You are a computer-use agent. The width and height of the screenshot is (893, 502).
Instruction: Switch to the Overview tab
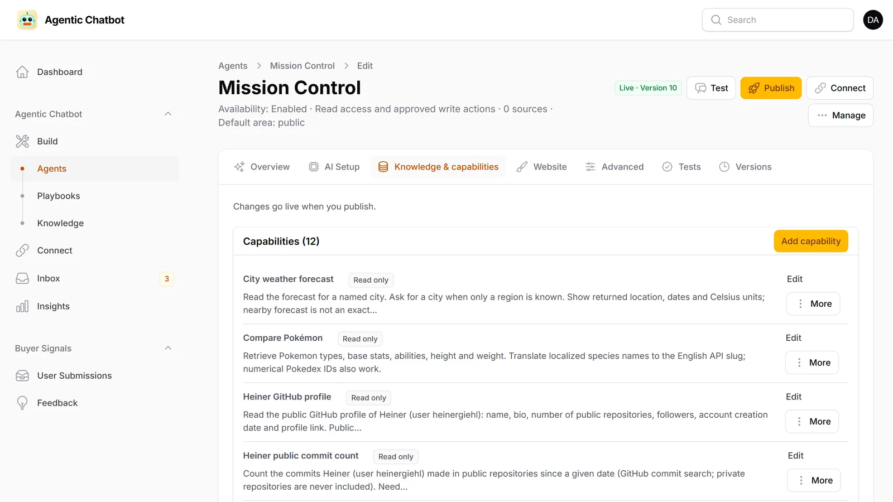(262, 167)
